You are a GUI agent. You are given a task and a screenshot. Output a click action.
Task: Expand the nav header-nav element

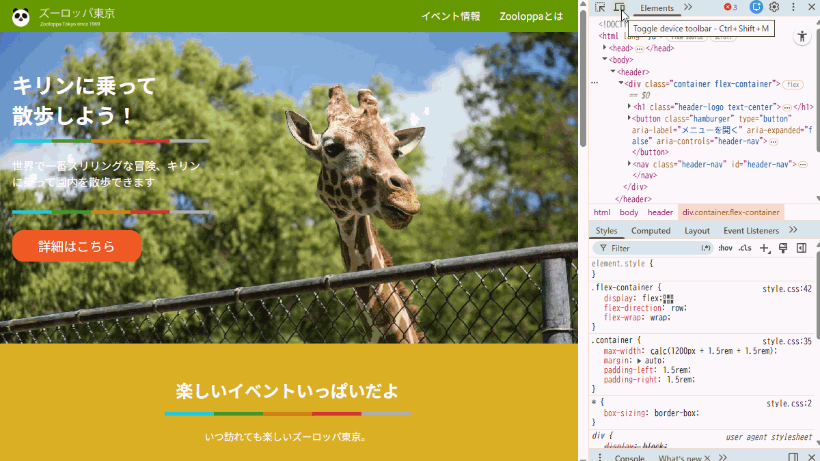point(629,164)
